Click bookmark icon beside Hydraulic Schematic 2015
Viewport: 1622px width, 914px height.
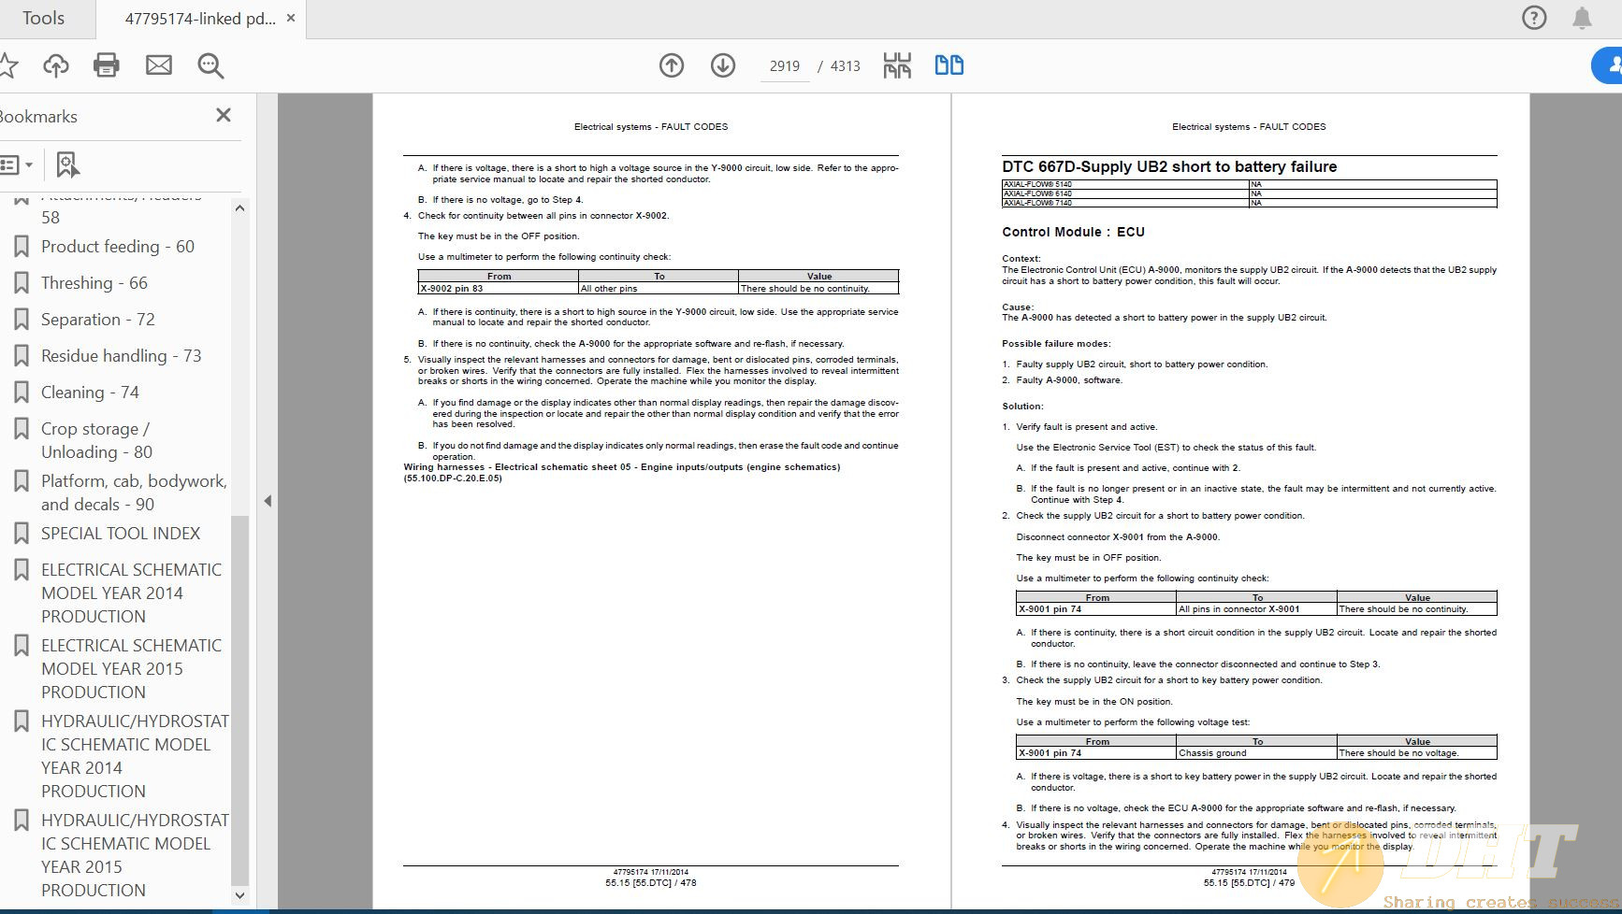21,821
